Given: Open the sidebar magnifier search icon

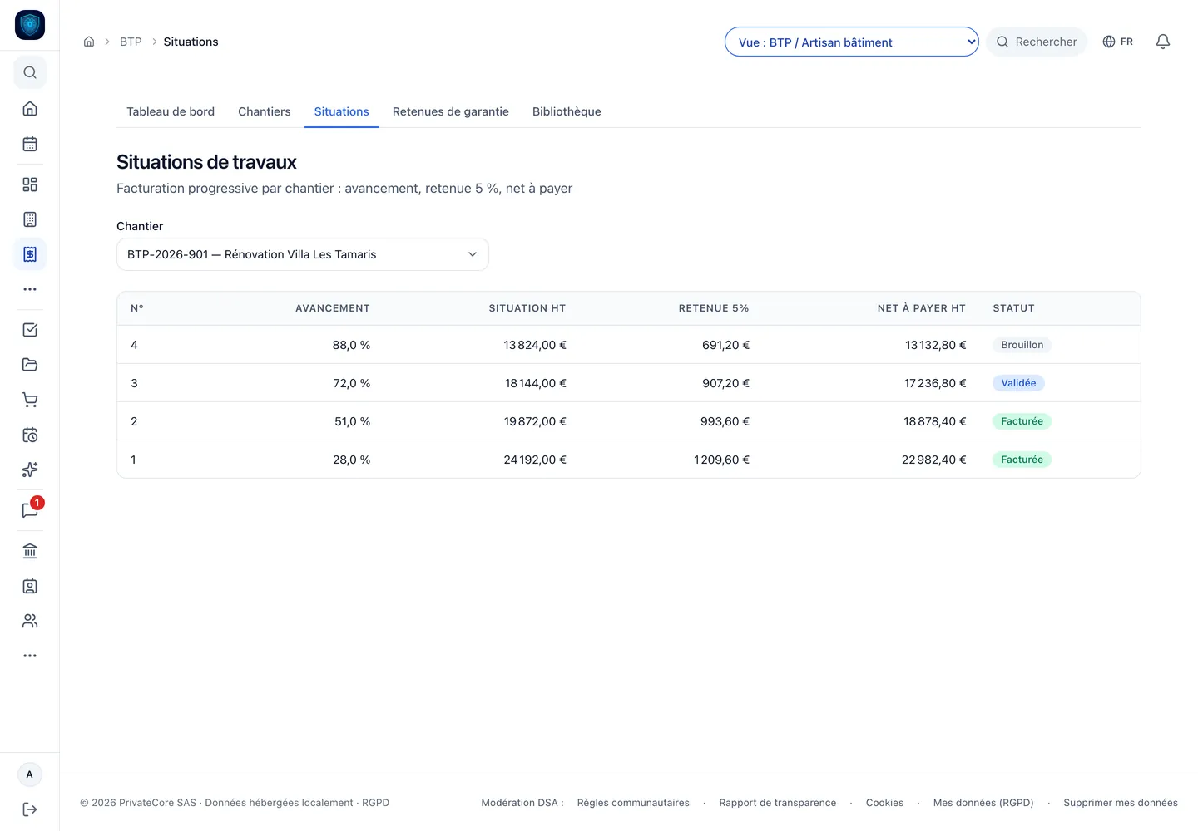Looking at the screenshot, I should [30, 72].
